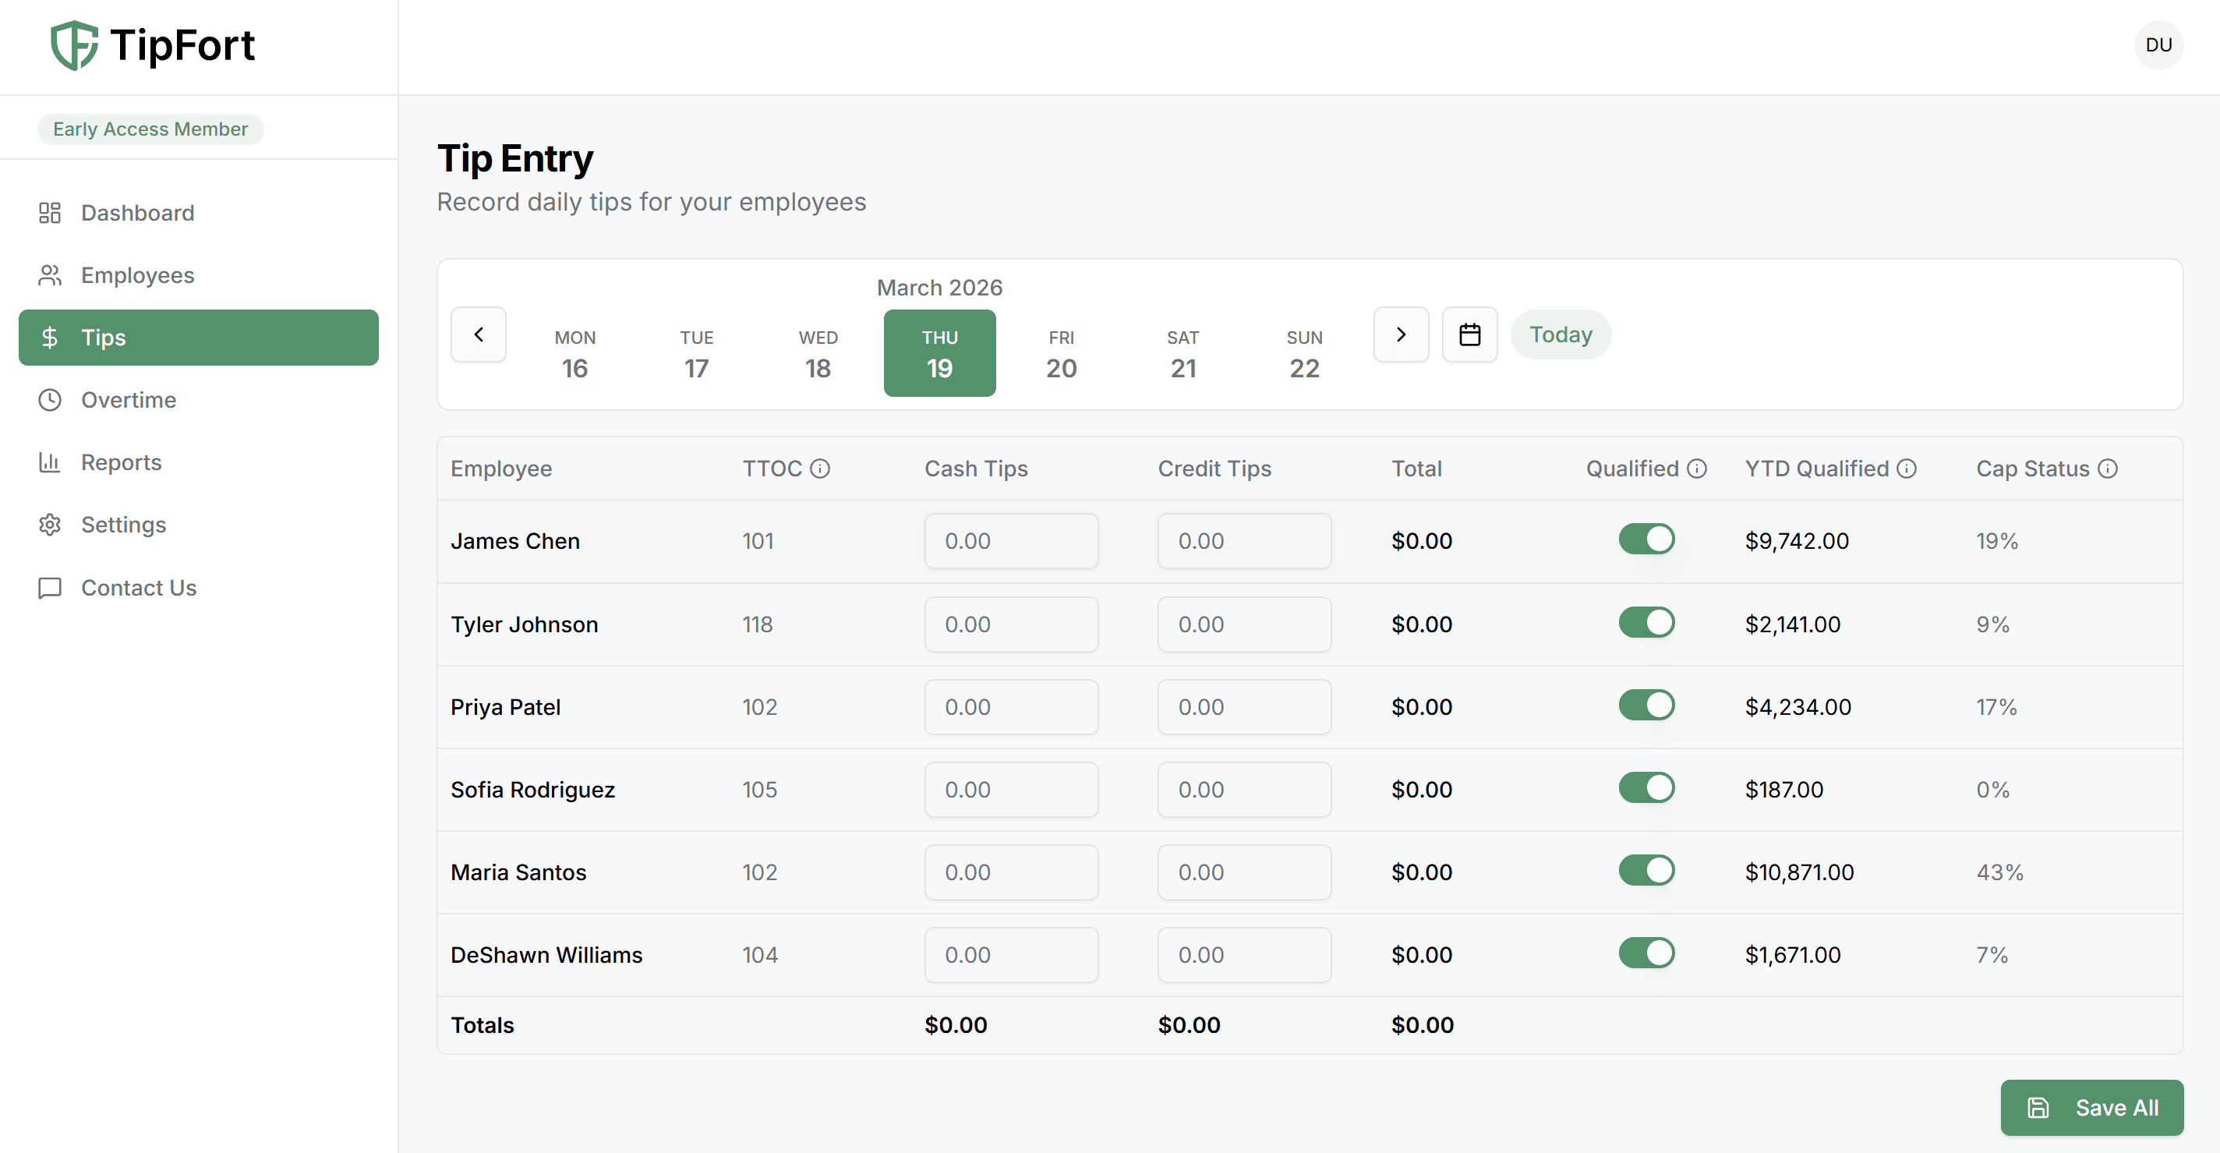Click the DU user avatar
Screen dimensions: 2220x1153
(2159, 44)
